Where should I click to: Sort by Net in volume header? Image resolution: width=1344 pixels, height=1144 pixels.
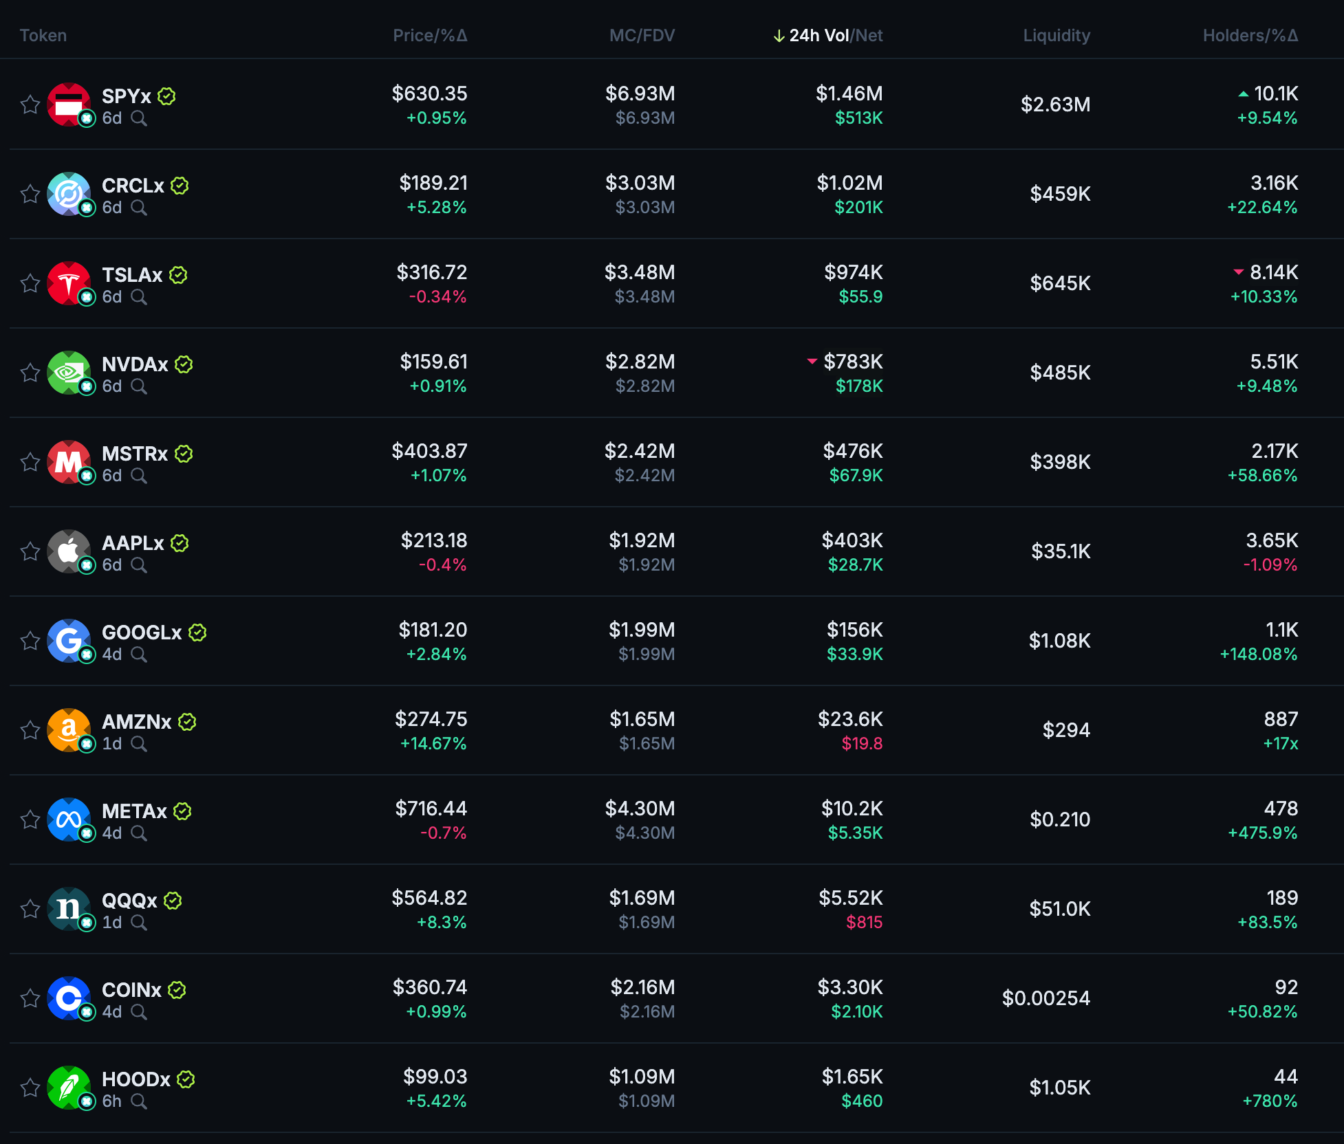[869, 36]
